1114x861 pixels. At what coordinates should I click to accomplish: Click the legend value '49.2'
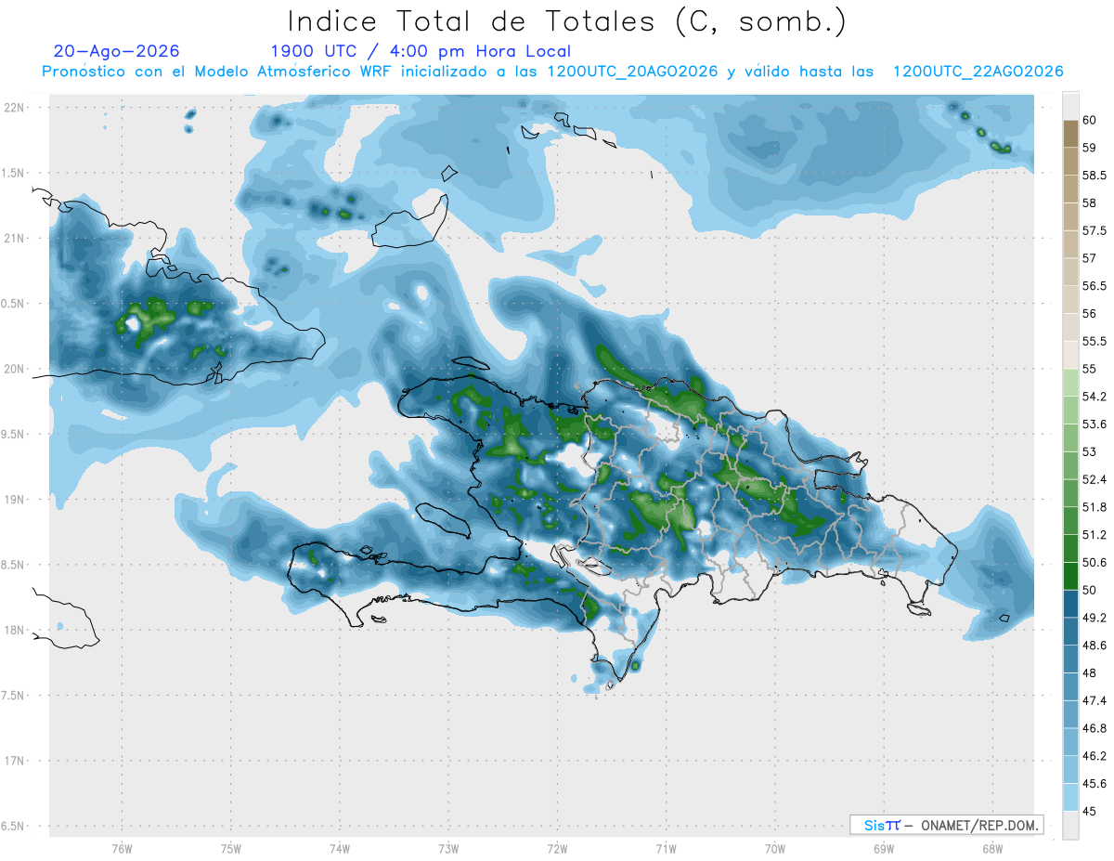click(1094, 618)
